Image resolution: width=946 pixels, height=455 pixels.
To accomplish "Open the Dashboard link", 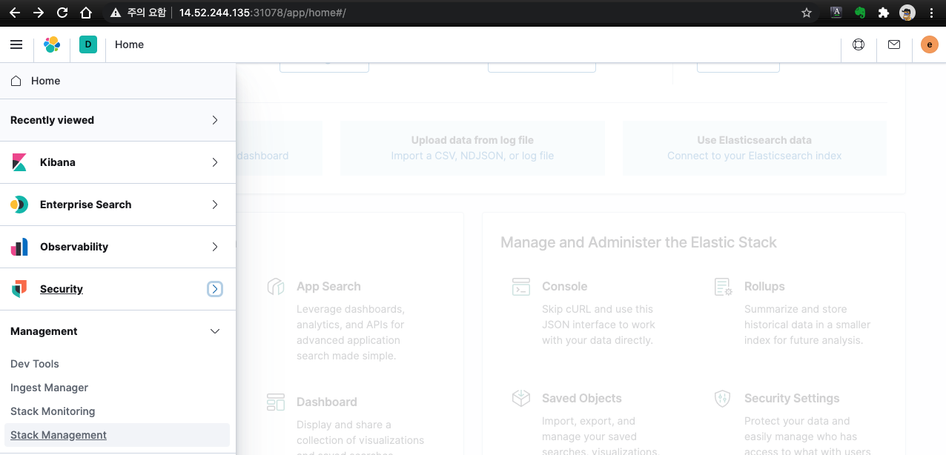I will [327, 402].
